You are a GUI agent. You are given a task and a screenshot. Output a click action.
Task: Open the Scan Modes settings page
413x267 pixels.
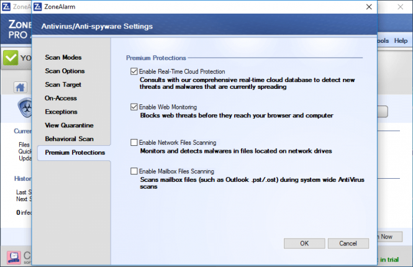(x=63, y=57)
